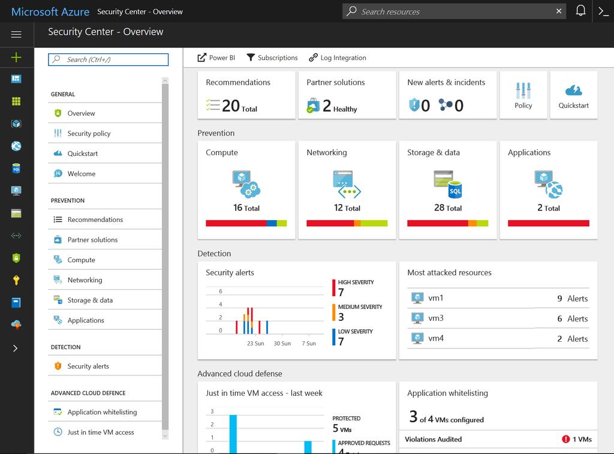This screenshot has width=614, height=454.
Task: Open Storage & data in the side menu
Action: 105,300
